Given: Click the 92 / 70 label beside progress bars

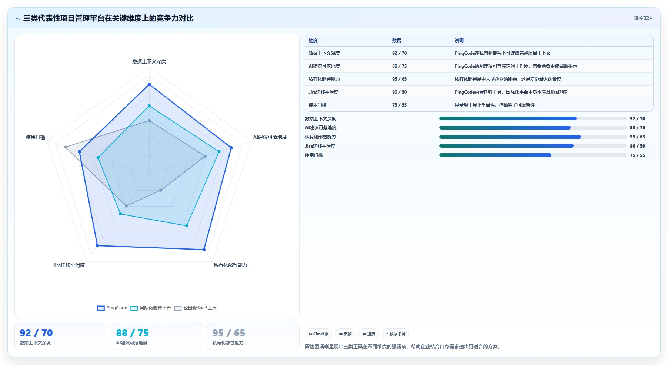Looking at the screenshot, I should 637,119.
